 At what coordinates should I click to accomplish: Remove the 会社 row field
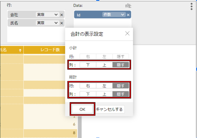(x=62, y=15)
